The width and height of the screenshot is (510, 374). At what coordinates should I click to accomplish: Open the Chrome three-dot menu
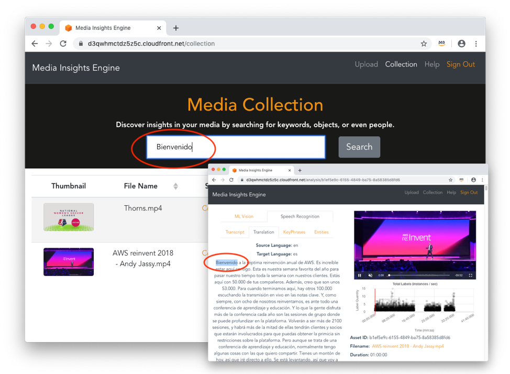point(476,44)
